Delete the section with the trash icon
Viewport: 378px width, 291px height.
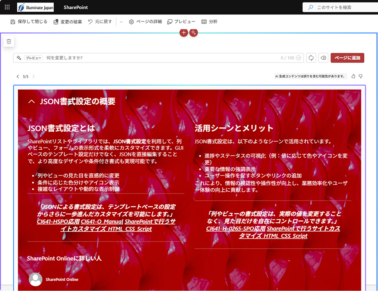(9, 41)
